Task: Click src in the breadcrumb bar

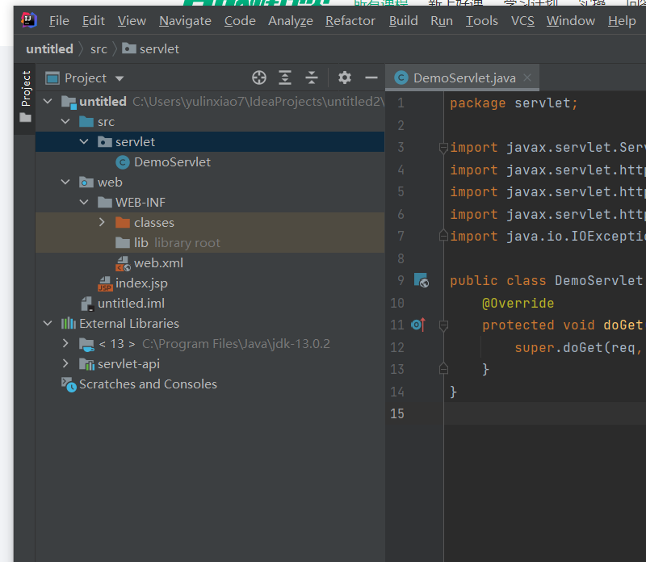Action: coord(99,49)
